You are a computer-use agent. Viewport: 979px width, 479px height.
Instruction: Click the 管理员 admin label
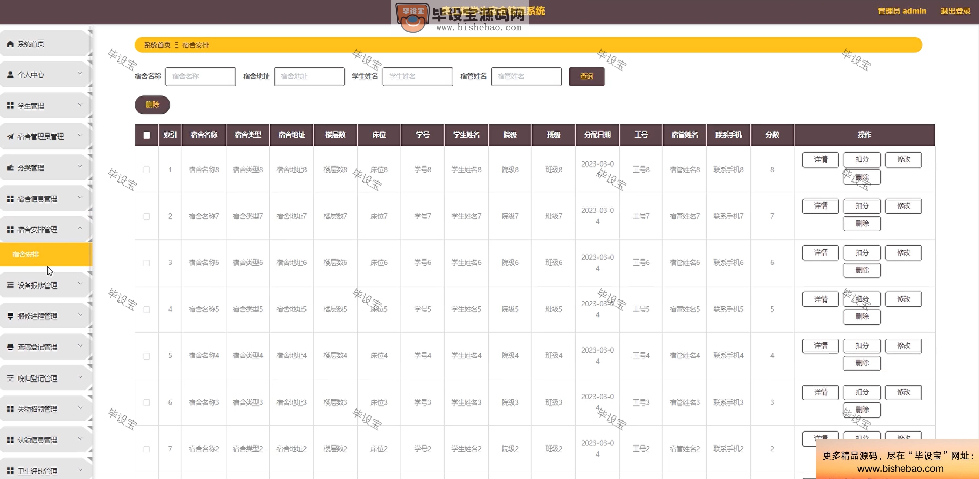902,11
